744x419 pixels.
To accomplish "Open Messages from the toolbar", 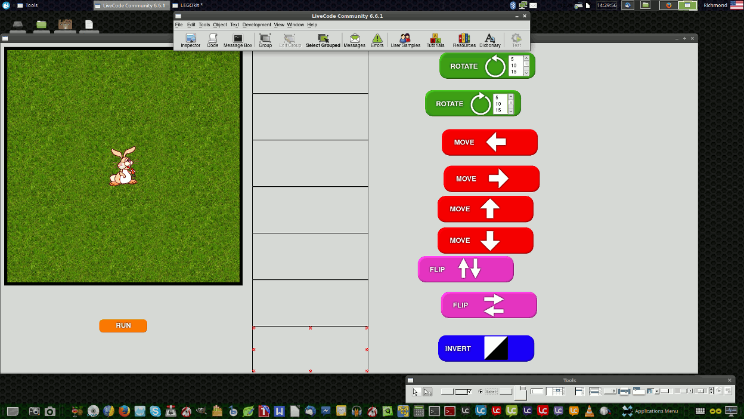I will click(x=354, y=41).
